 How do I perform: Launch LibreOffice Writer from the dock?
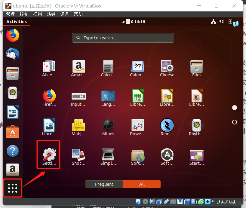[13, 112]
